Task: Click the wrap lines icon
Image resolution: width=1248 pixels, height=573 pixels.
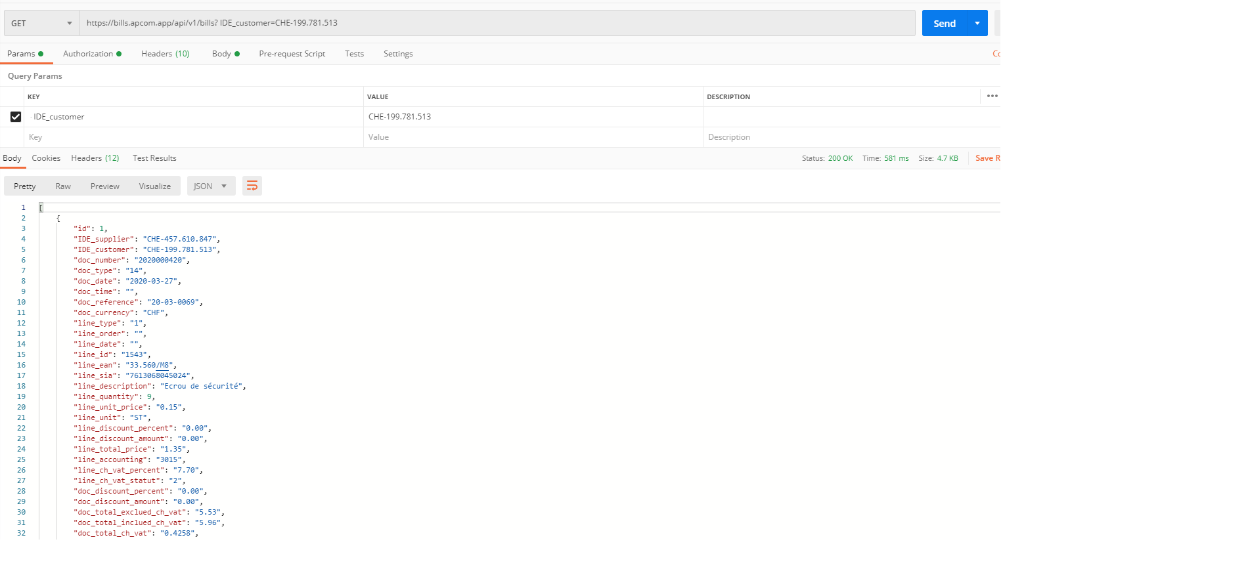Action: [x=252, y=186]
